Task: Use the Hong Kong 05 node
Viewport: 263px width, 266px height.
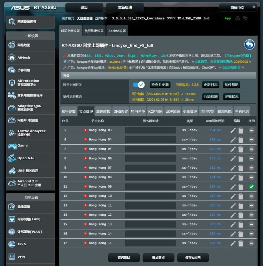Action: click(251, 149)
